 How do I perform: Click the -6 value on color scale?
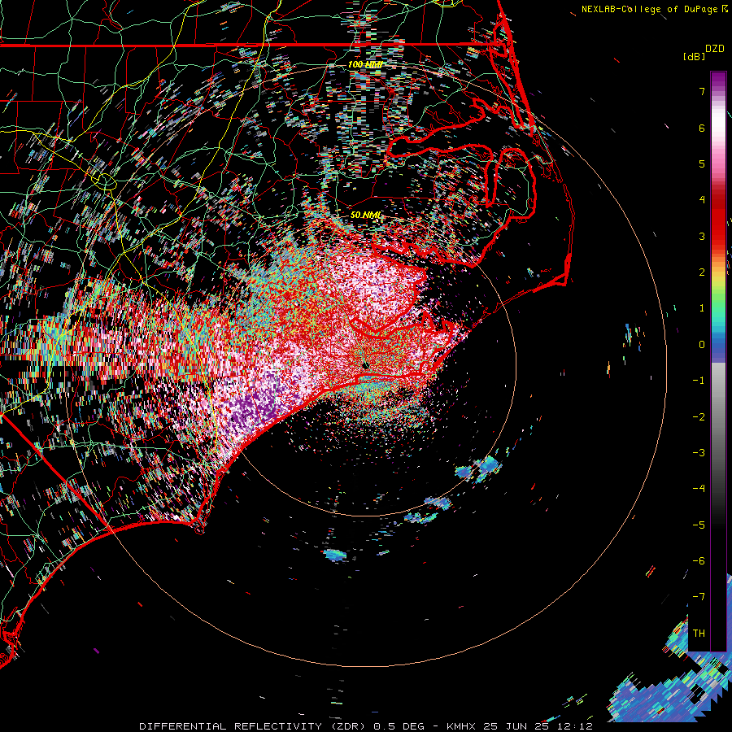click(x=699, y=561)
